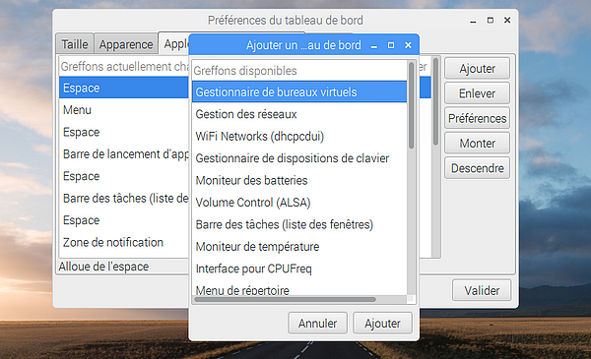Select Volume Control (ALSA)

coord(299,203)
